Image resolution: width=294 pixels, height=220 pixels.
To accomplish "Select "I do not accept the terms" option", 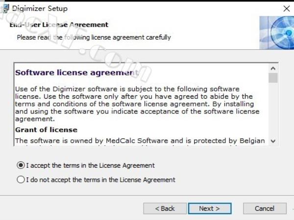I will coord(21,179).
